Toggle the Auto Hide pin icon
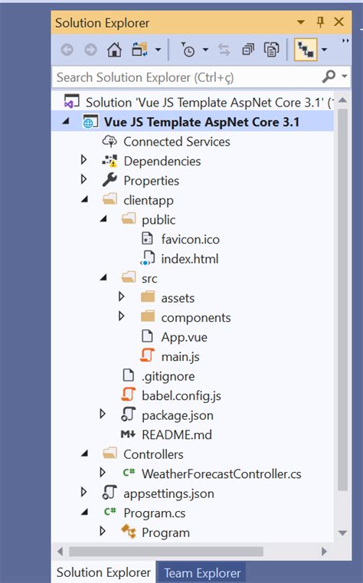The height and width of the screenshot is (583, 363). tap(320, 22)
